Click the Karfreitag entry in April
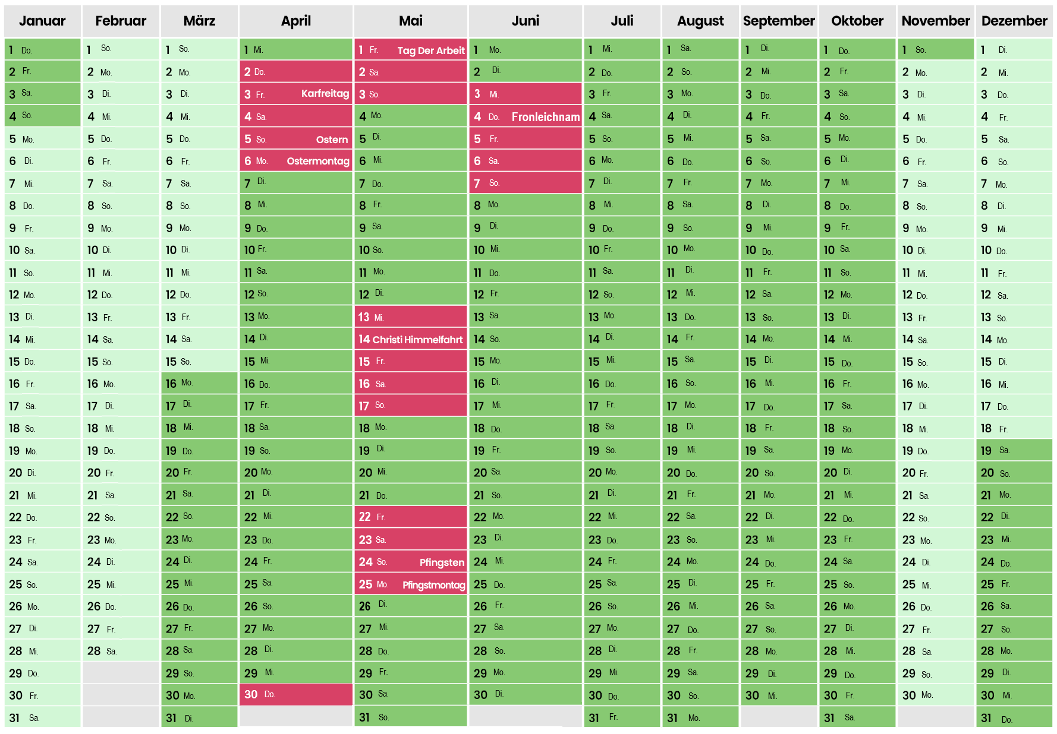Screen dimensions: 1057x734 pos(296,94)
